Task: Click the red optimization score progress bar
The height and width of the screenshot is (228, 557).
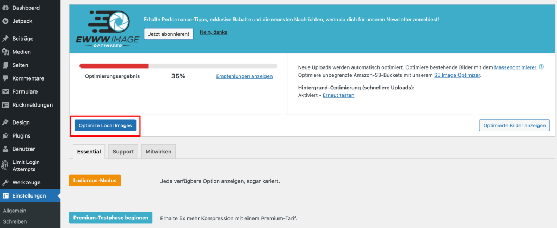Action: (x=114, y=66)
